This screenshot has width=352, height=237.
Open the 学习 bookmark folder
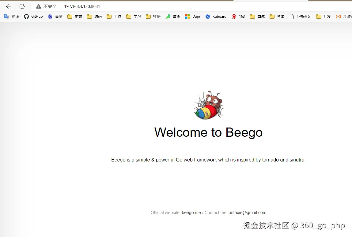[x=134, y=16]
